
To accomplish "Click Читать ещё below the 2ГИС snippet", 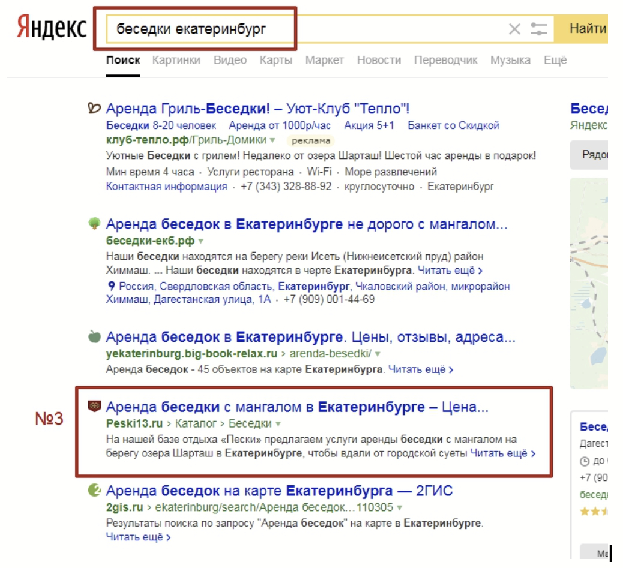I will click(x=138, y=537).
